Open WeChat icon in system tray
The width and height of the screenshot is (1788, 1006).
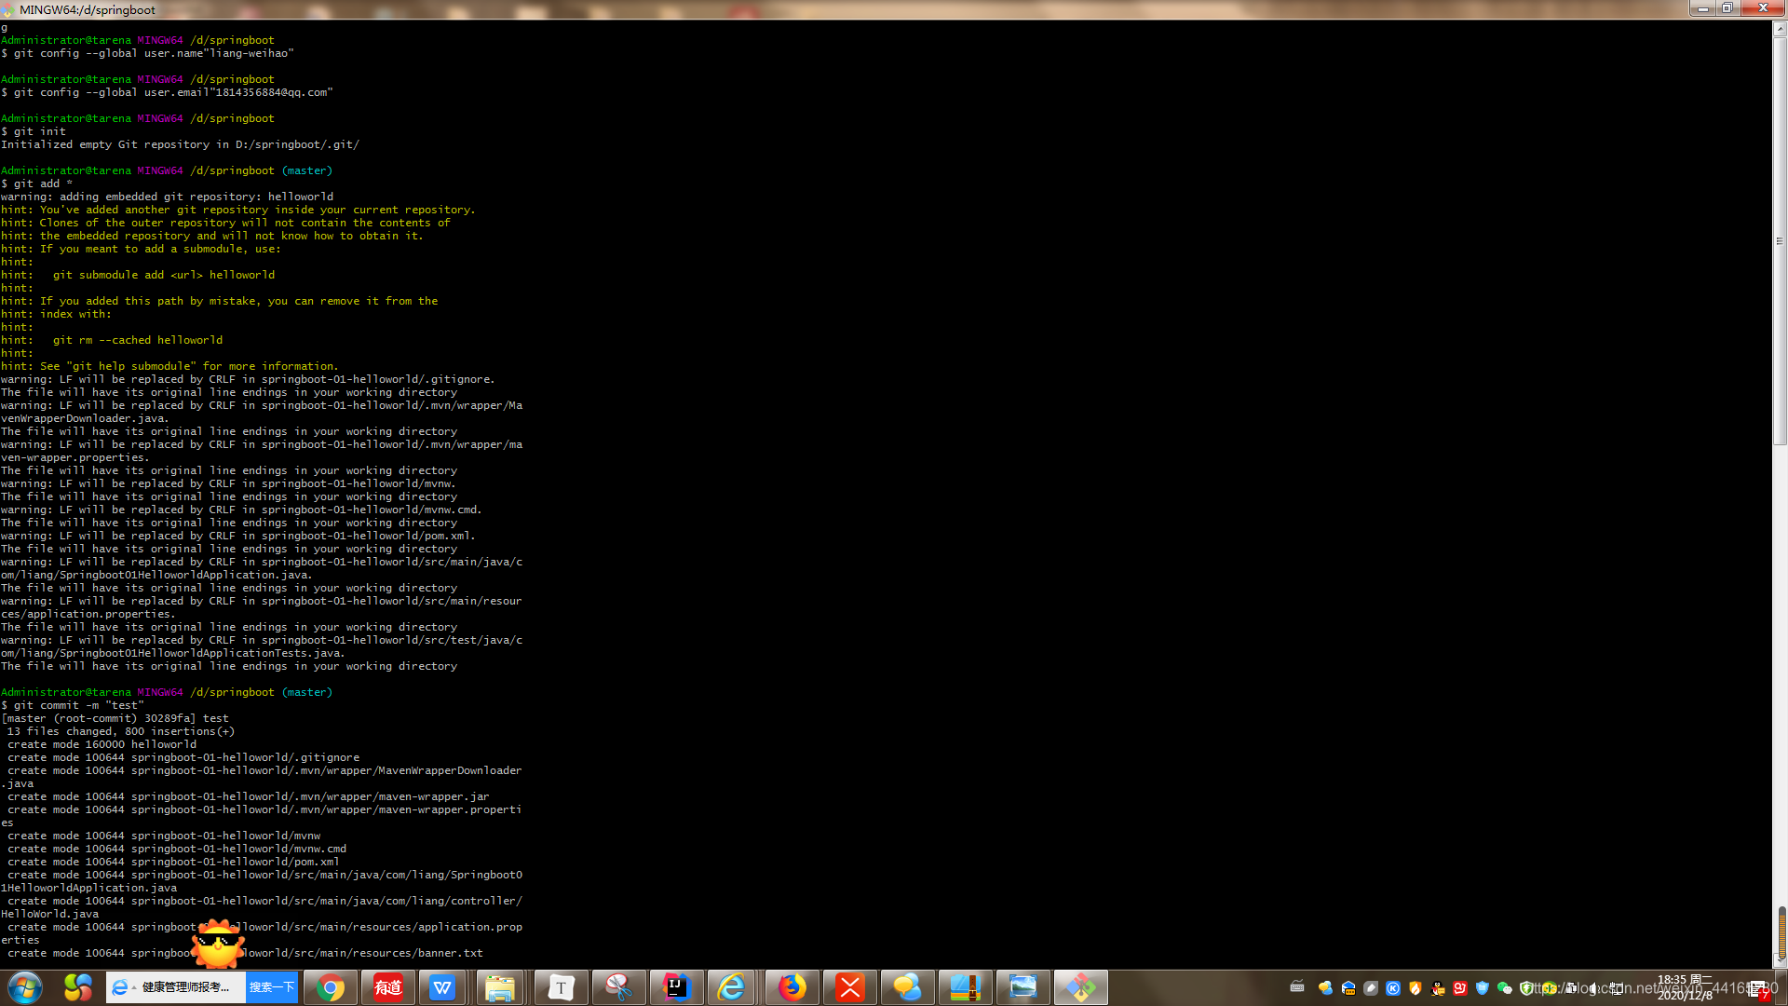click(1504, 988)
